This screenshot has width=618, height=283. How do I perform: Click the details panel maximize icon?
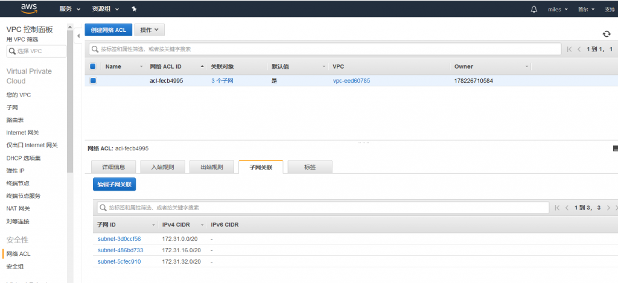click(x=615, y=148)
